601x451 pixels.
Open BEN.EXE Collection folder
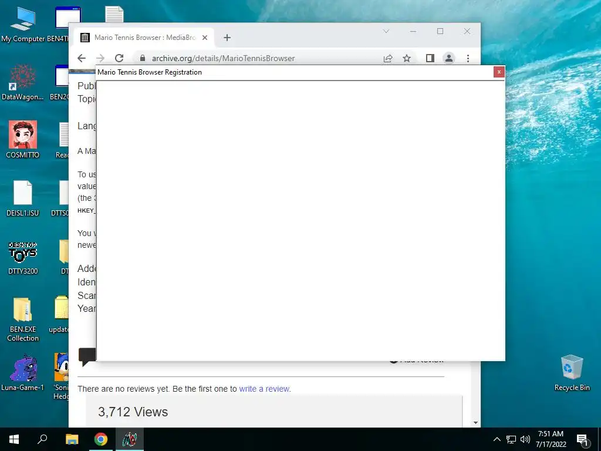[x=23, y=319]
